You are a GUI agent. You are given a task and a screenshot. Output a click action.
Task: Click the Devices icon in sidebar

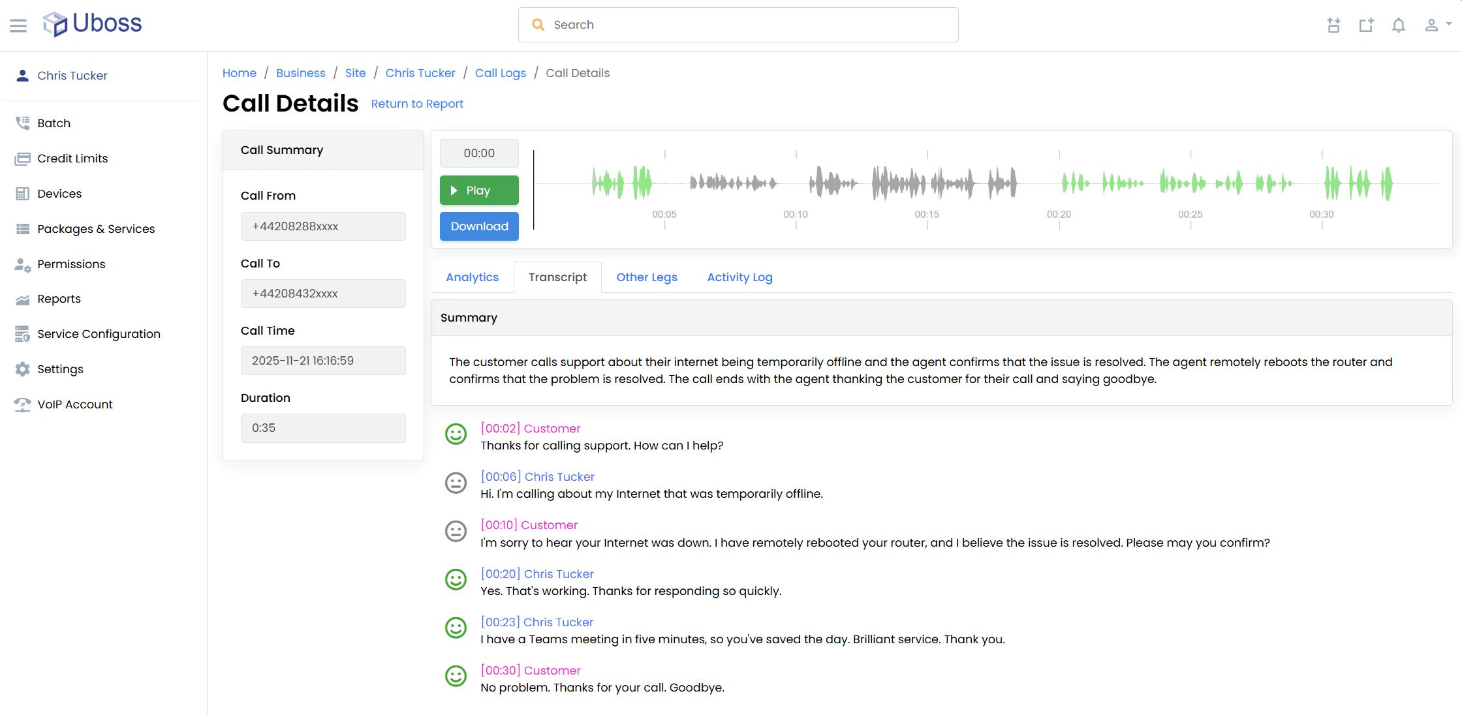[23, 194]
